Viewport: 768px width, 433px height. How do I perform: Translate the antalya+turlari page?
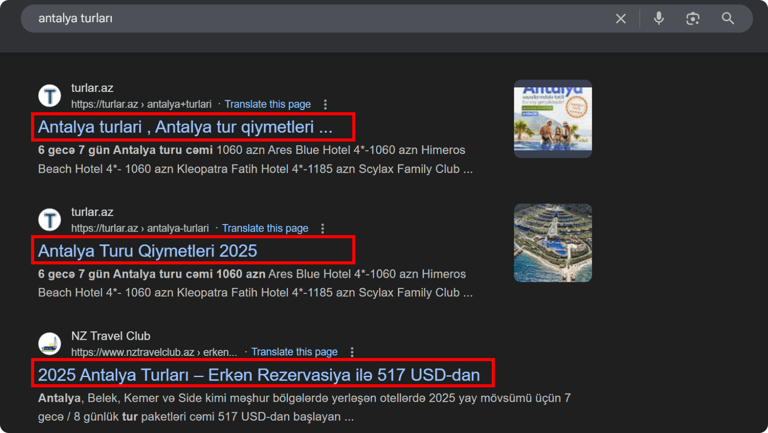coord(267,104)
